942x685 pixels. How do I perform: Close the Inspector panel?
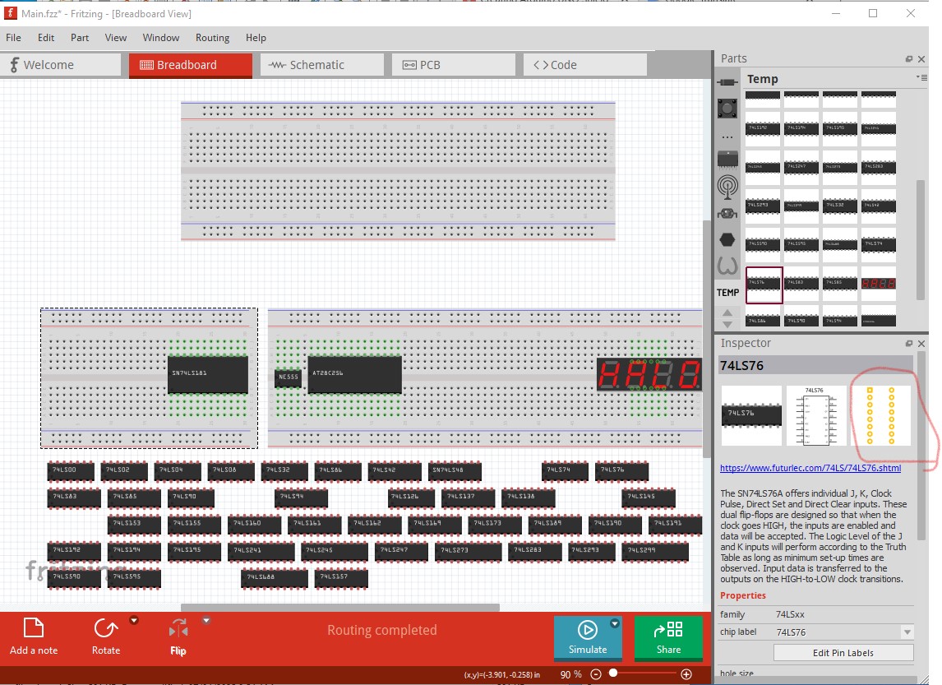[x=921, y=343]
